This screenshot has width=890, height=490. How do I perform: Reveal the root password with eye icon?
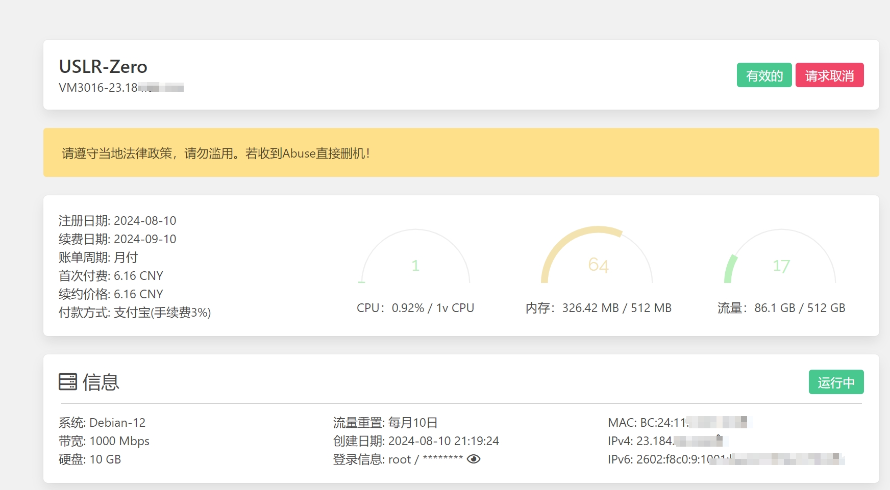(474, 459)
